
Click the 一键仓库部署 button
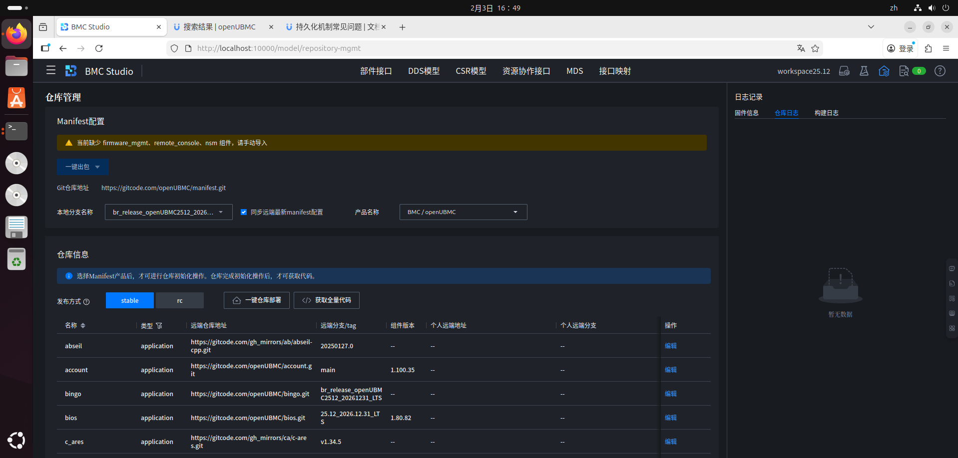[x=257, y=300]
